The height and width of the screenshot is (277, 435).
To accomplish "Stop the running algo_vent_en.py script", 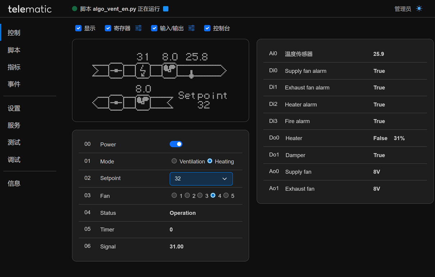I will [166, 9].
